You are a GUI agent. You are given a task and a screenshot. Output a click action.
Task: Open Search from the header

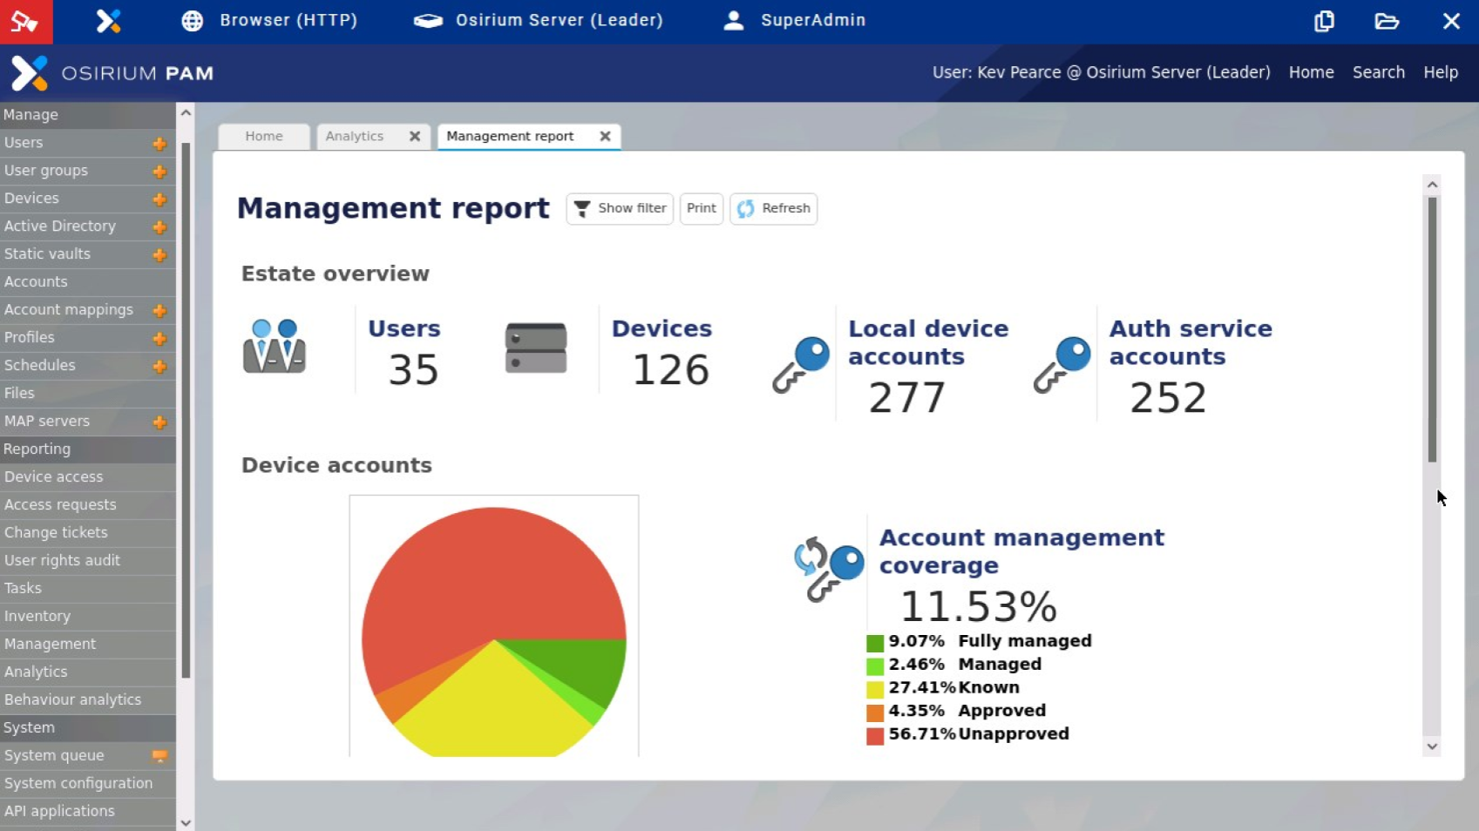click(1379, 72)
